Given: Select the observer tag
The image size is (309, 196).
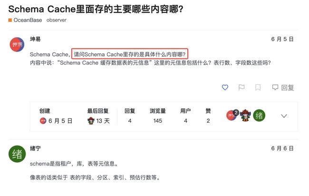Looking at the screenshot, I should [57, 20].
